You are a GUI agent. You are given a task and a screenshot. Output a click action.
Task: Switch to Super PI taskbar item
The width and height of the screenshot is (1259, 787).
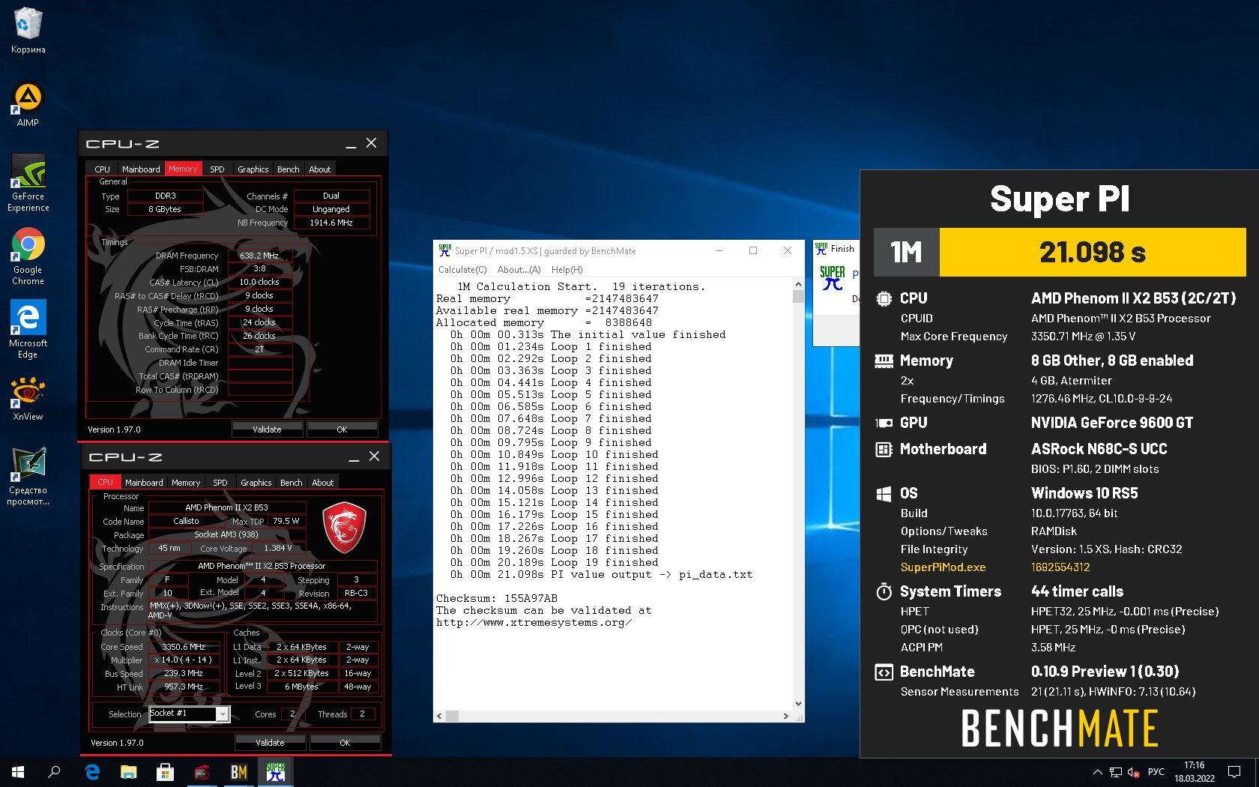coord(275,771)
